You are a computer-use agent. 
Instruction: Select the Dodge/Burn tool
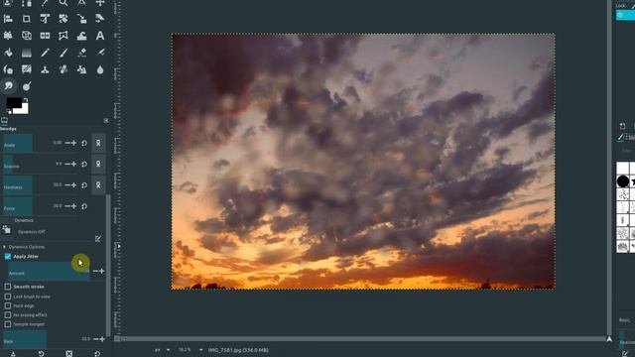click(x=27, y=86)
